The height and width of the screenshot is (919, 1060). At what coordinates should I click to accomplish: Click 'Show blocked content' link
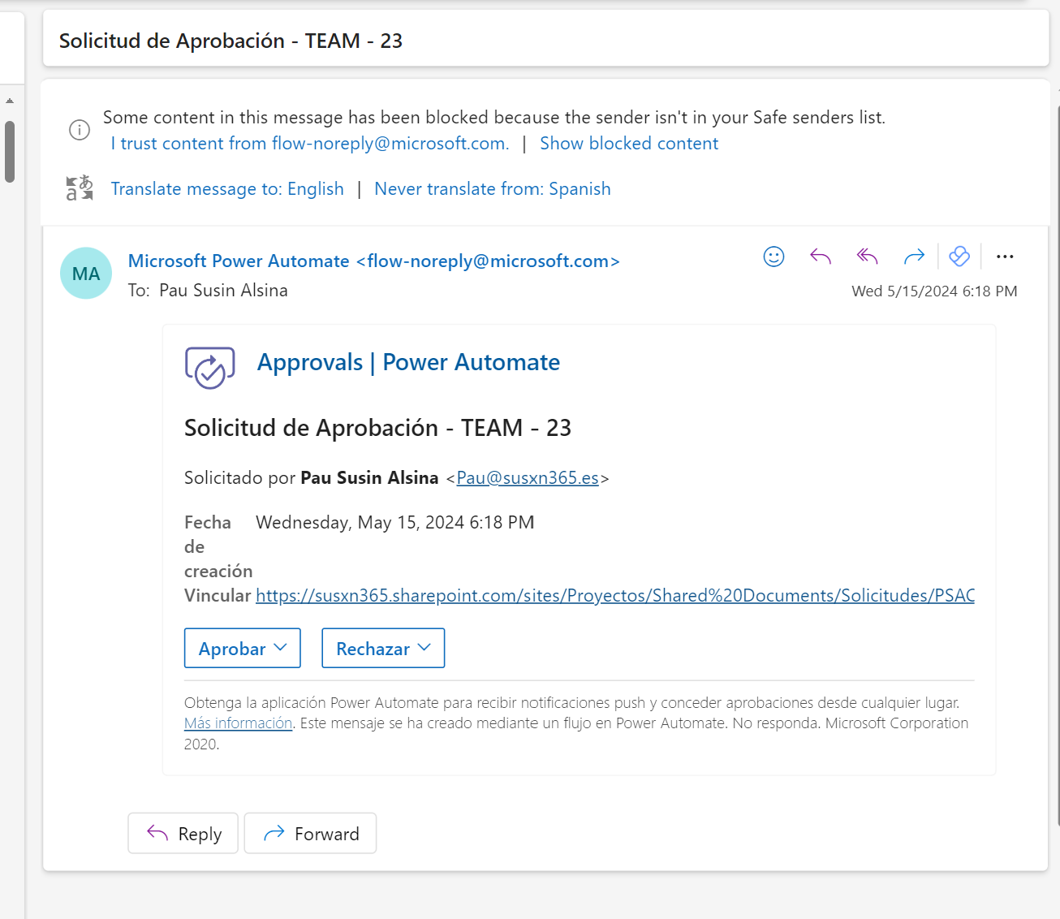(x=629, y=144)
